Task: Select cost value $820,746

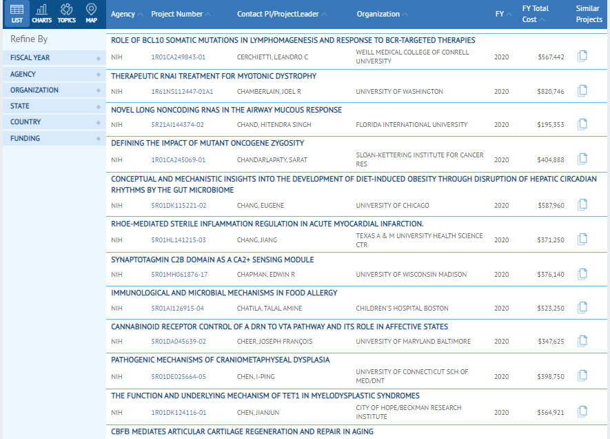Action: [551, 92]
